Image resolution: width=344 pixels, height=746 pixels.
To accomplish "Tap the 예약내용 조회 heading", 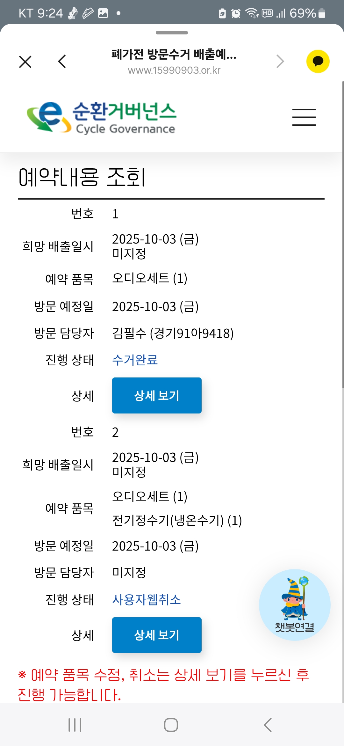I will point(82,177).
